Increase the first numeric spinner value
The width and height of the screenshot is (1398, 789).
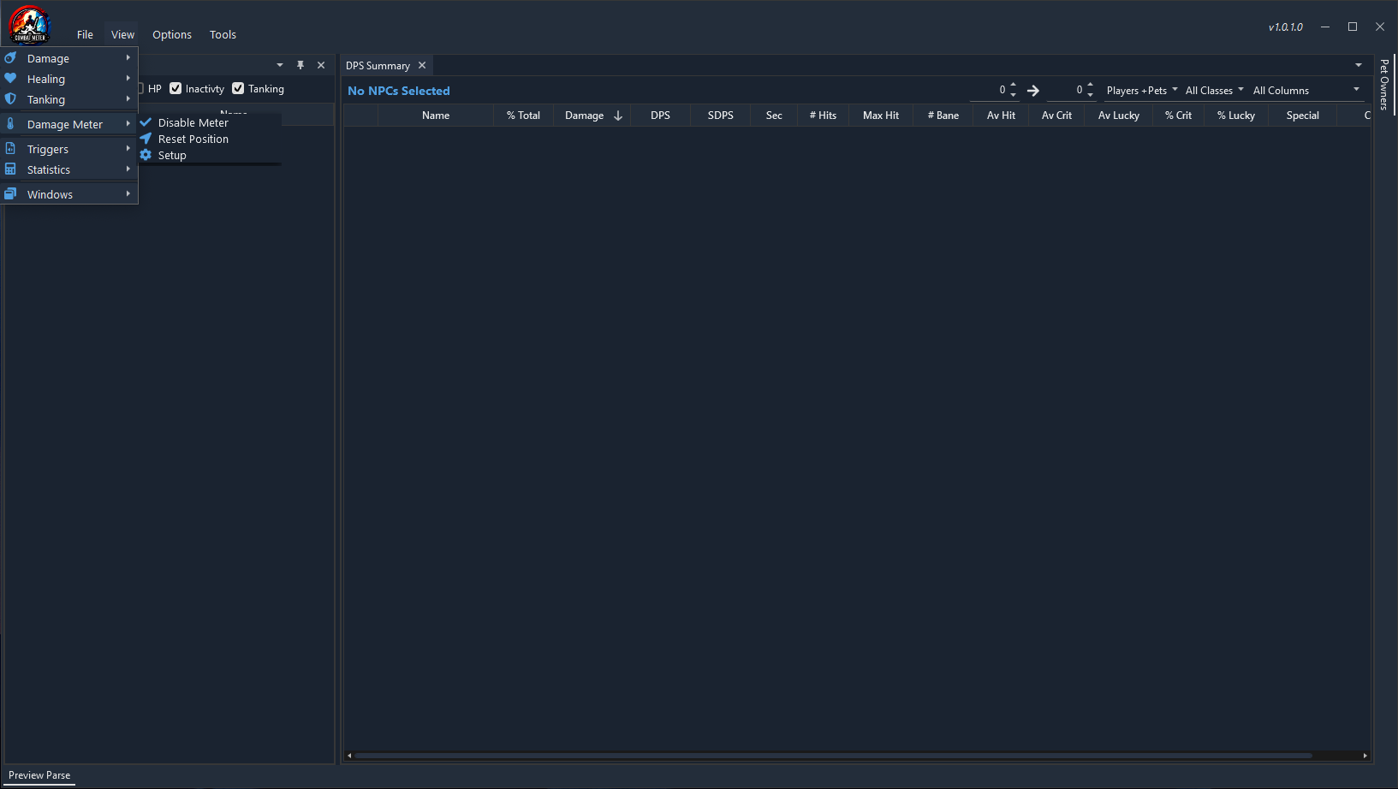pos(1014,85)
